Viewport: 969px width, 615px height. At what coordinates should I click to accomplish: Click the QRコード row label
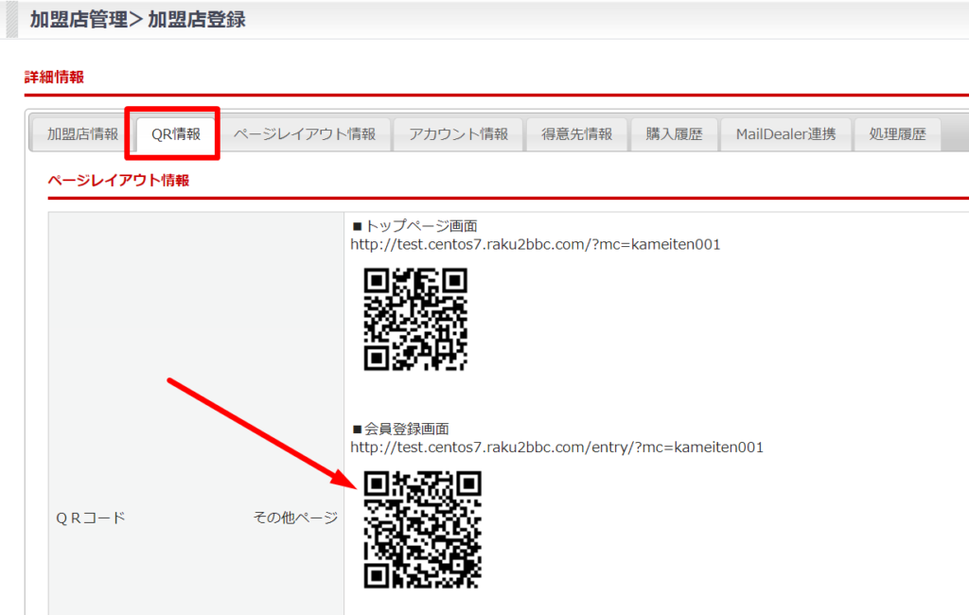click(91, 518)
